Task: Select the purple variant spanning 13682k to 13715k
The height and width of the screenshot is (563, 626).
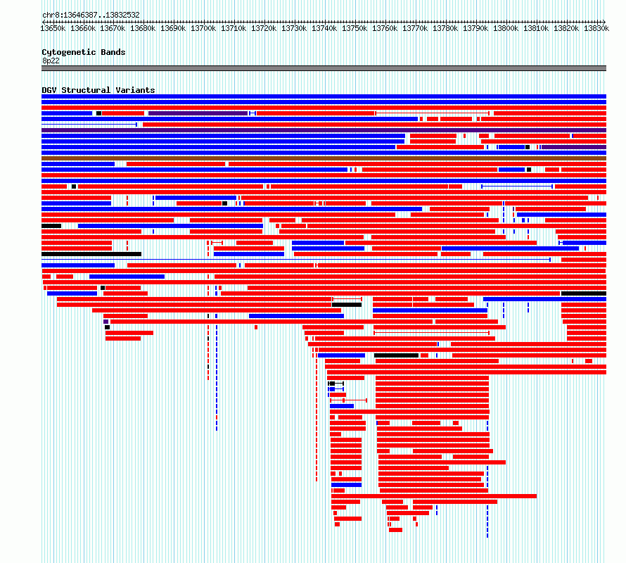Action: coord(198,113)
